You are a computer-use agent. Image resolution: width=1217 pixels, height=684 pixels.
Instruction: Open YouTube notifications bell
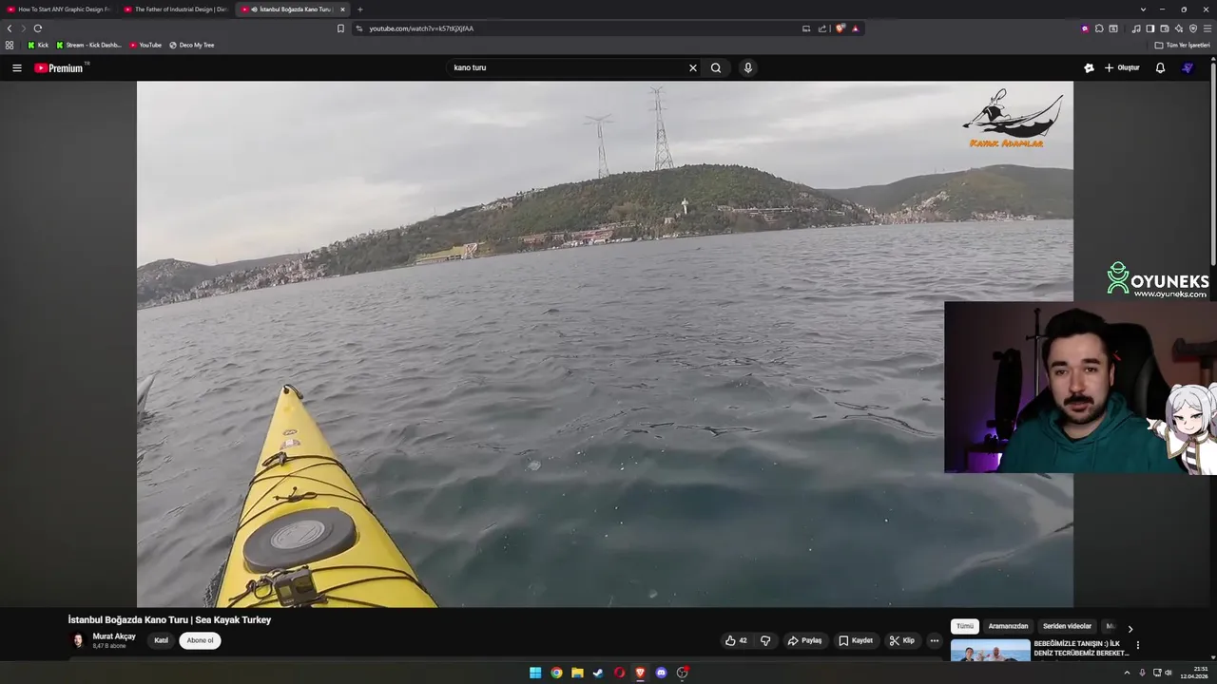pos(1160,67)
